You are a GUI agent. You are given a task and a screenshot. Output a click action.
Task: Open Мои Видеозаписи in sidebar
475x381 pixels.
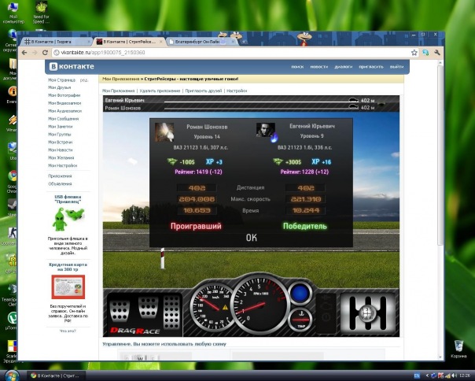[64, 103]
